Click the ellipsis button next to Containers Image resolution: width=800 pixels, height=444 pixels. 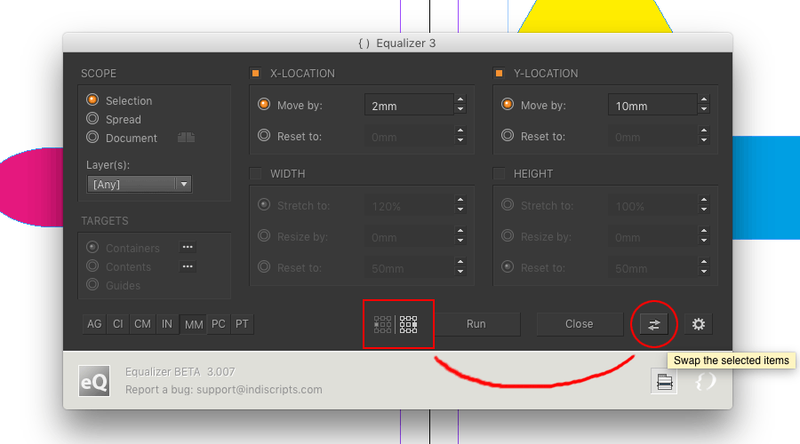point(188,248)
